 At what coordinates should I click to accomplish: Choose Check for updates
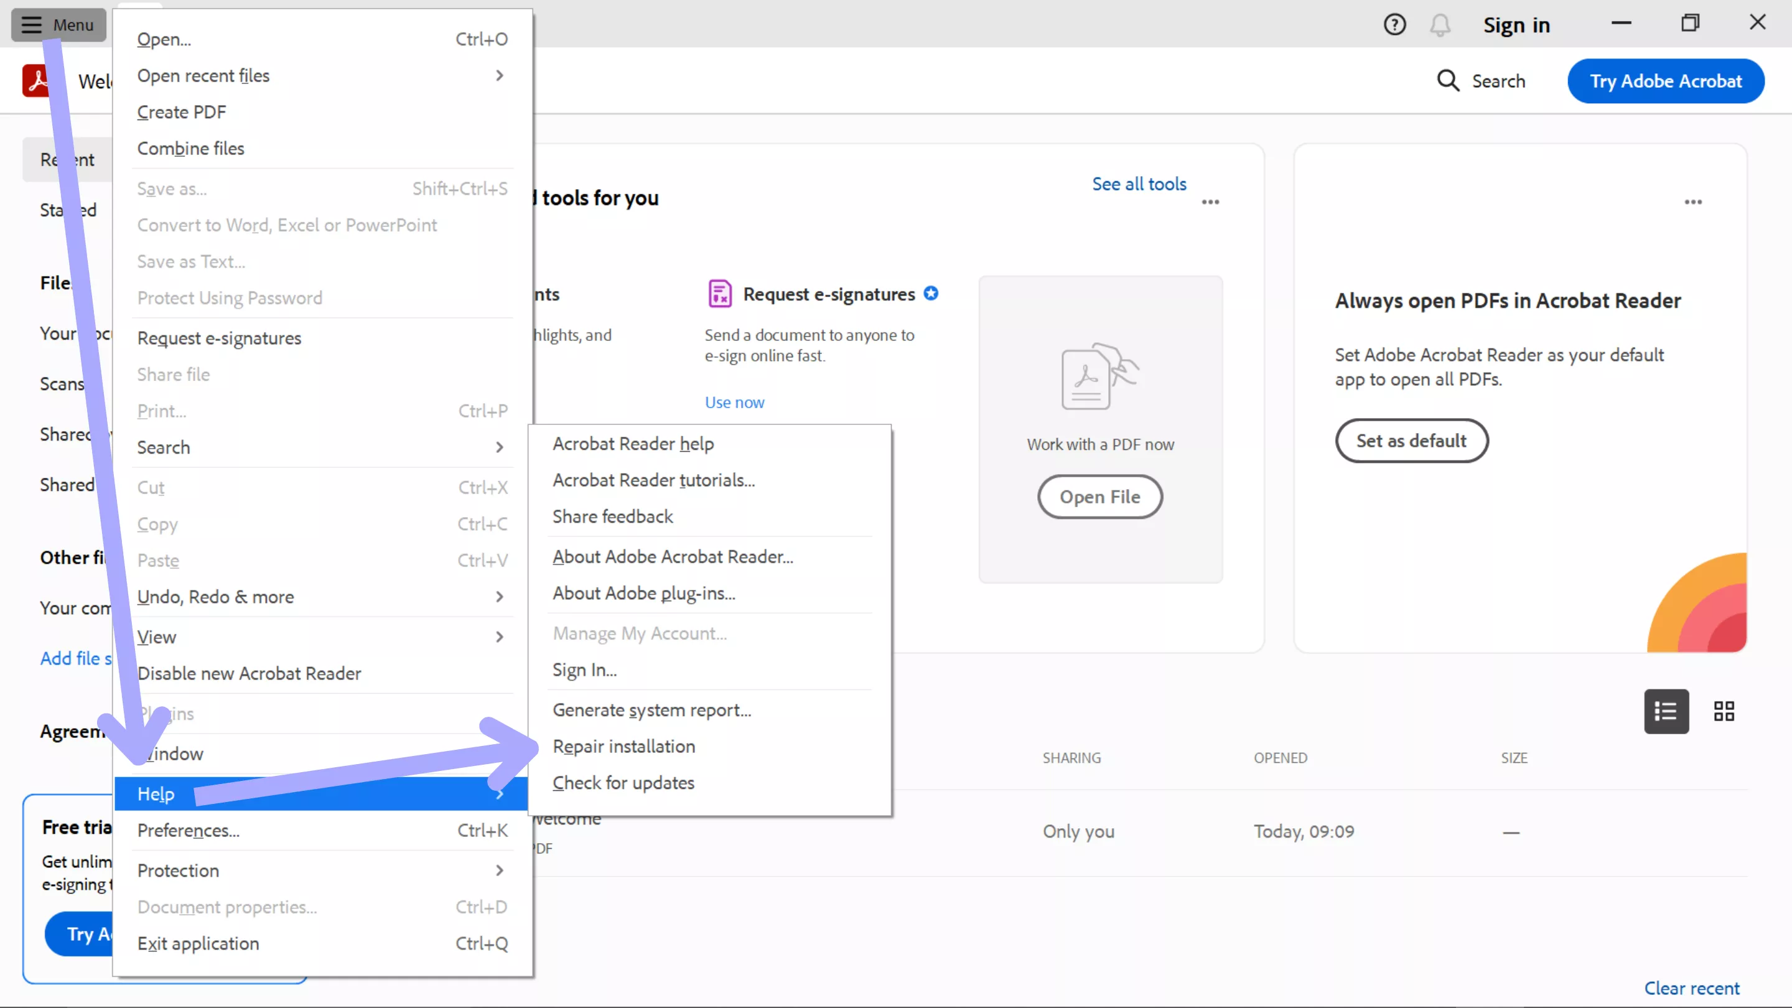click(623, 783)
